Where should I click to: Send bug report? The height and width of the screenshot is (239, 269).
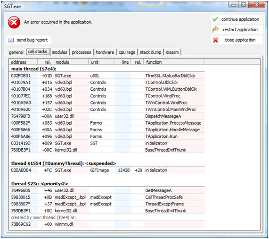coord(29,40)
